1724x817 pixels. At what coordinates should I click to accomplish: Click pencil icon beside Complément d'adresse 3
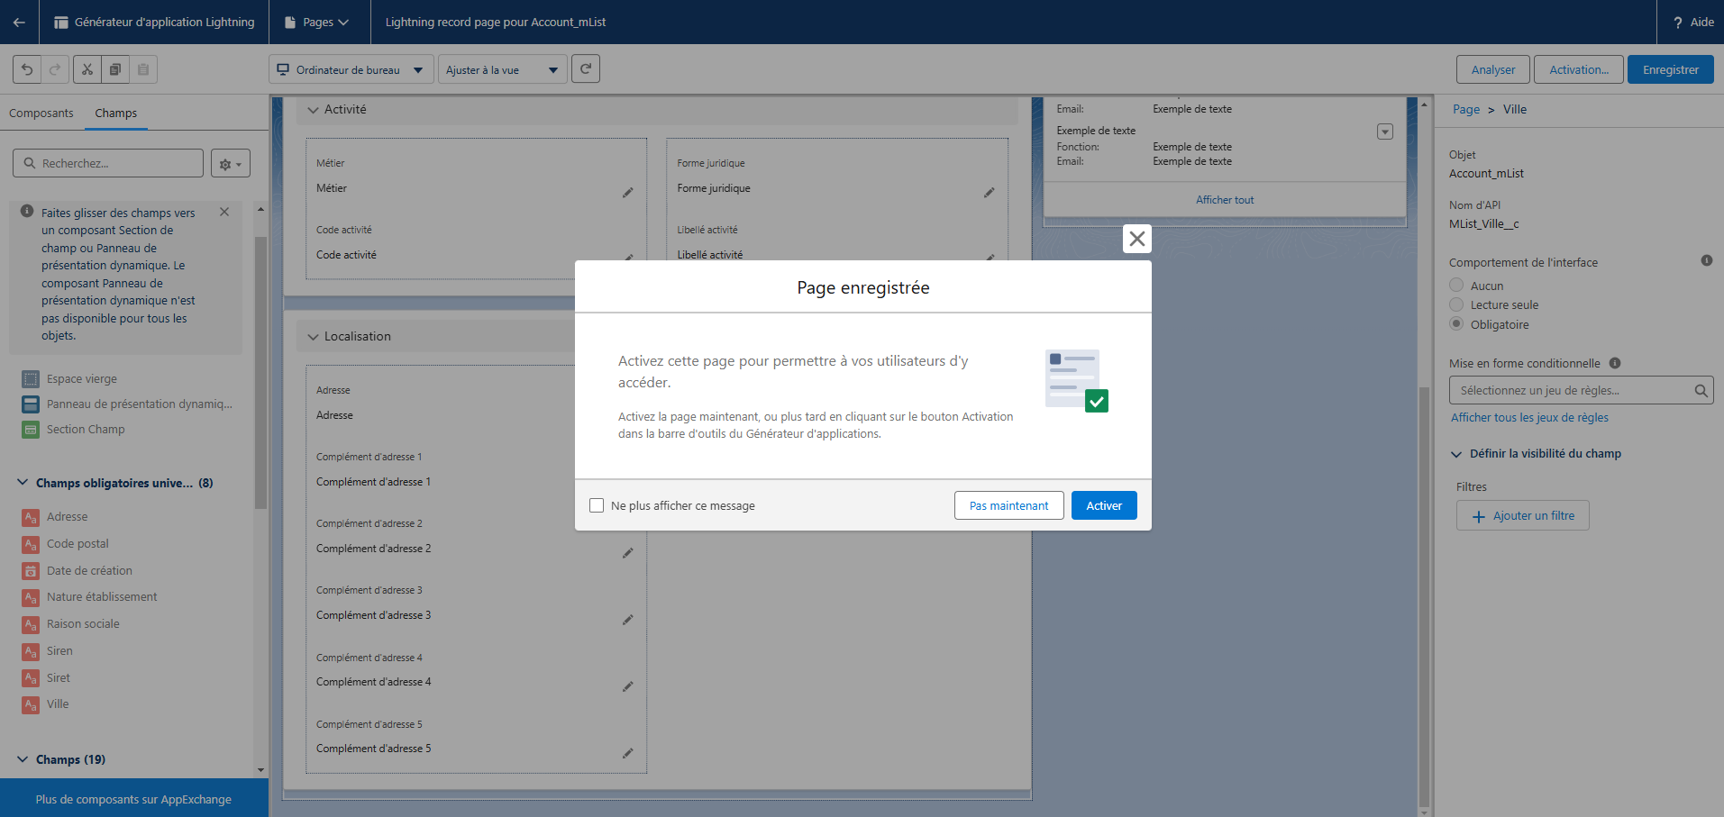pos(627,620)
